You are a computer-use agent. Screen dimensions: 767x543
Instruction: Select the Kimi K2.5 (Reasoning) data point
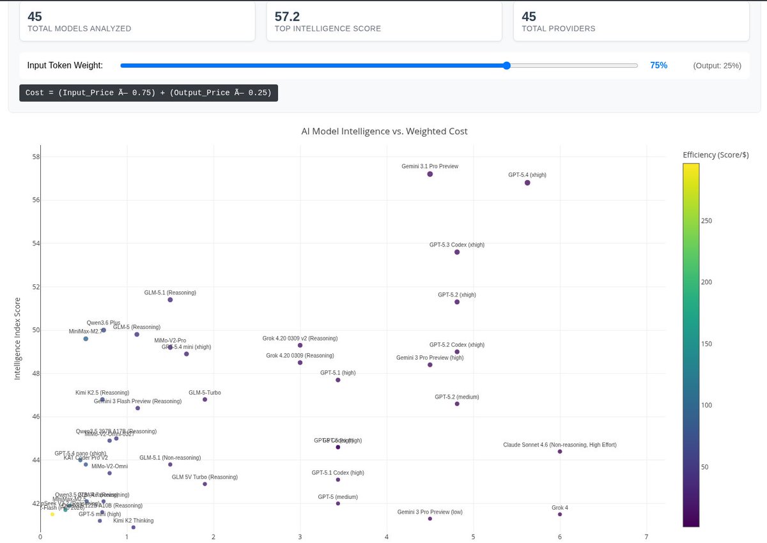pos(102,399)
